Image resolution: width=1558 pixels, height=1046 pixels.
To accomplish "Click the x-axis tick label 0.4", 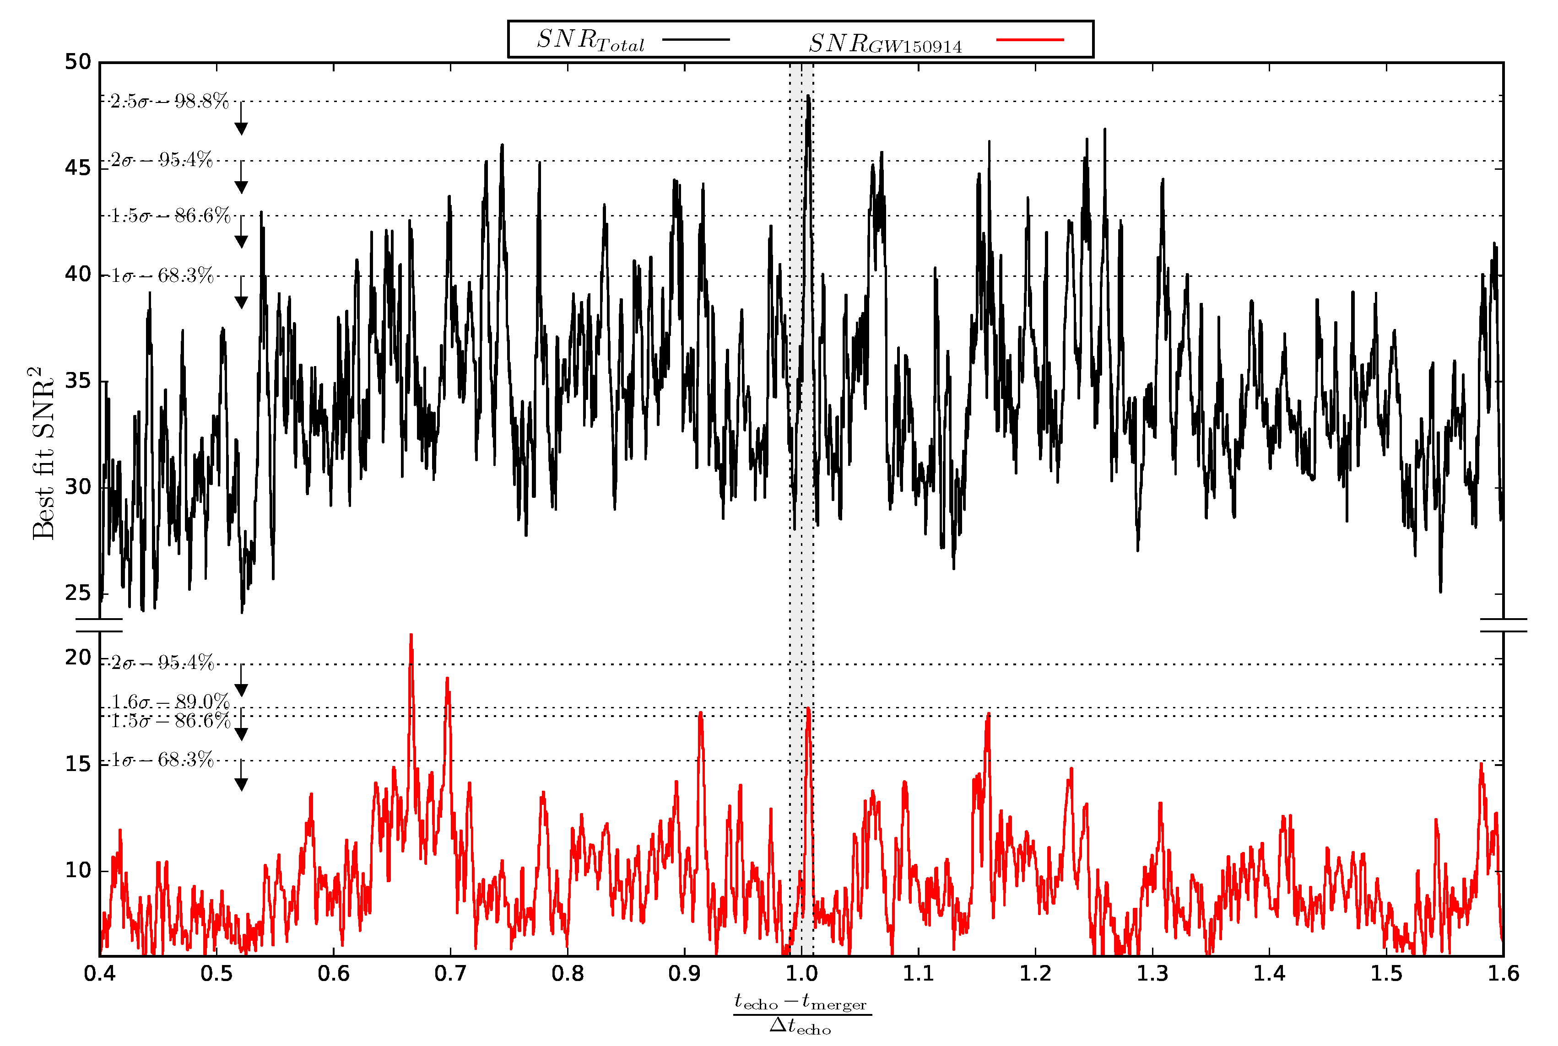I will tap(99, 973).
